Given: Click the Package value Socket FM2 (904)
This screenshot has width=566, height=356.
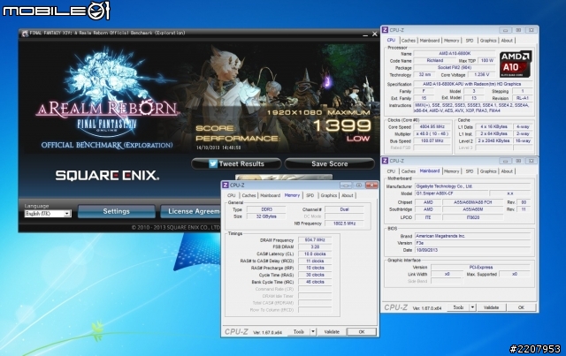Looking at the screenshot, I should pyautogui.click(x=455, y=67).
